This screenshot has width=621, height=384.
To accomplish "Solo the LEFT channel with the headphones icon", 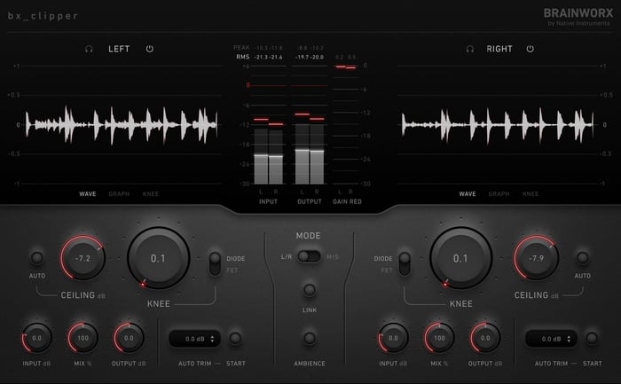I will coord(89,49).
